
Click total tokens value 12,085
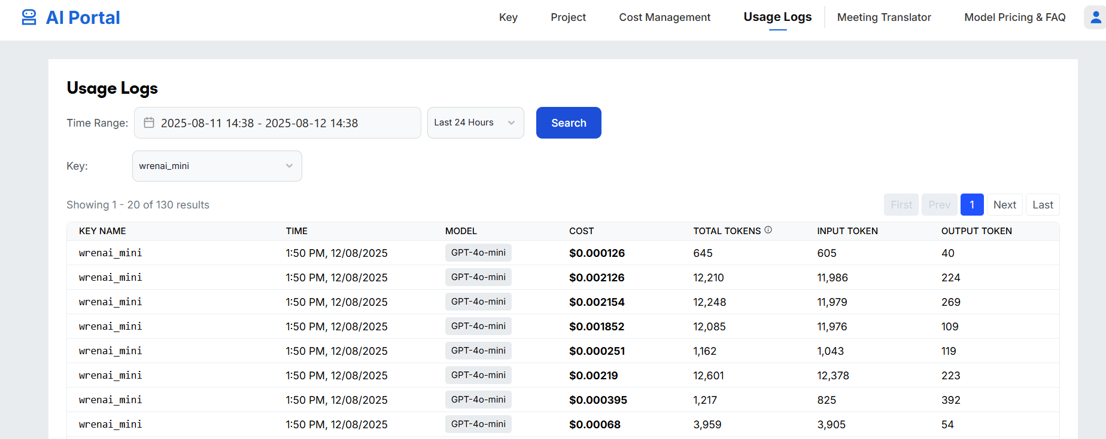click(x=709, y=327)
